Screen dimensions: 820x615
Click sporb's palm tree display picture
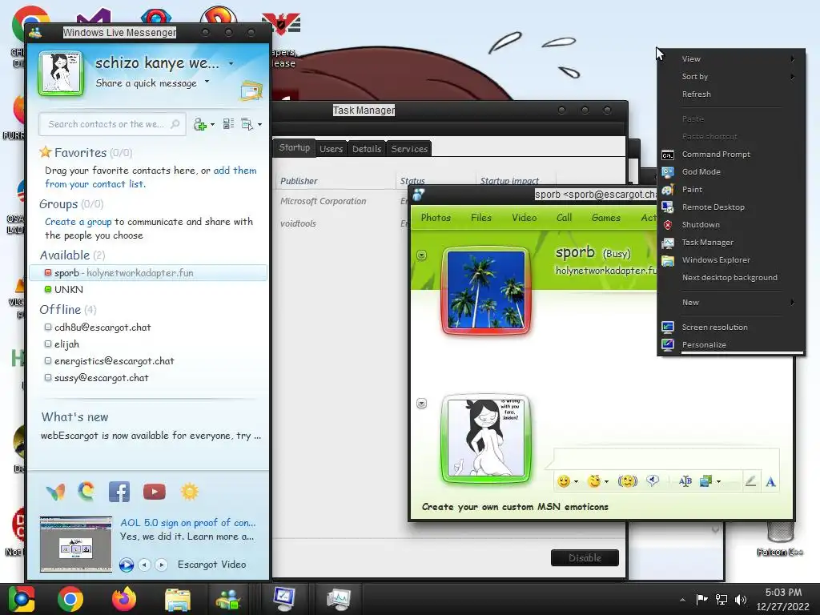coord(486,290)
